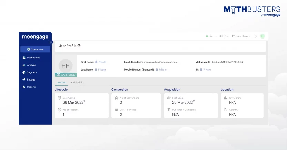287x150 pixels.
Task: Click First Seen date 29 Mar 2022
Action: [182, 103]
